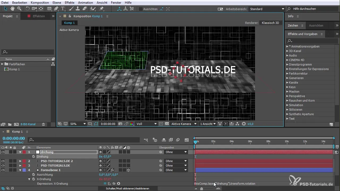This screenshot has height=191, width=340.
Task: Toggle 3D layer switch for Formebene 1
Action: (x=129, y=170)
